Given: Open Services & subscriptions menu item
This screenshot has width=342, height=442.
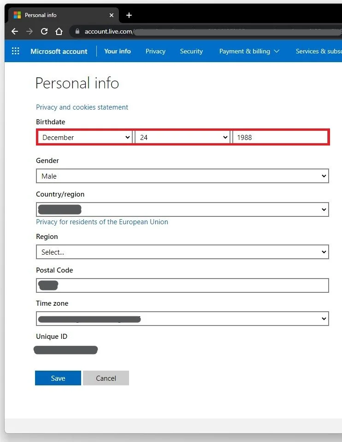Looking at the screenshot, I should (x=318, y=51).
